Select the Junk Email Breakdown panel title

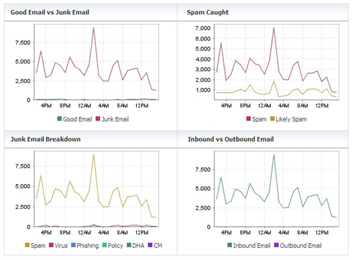tap(46, 139)
